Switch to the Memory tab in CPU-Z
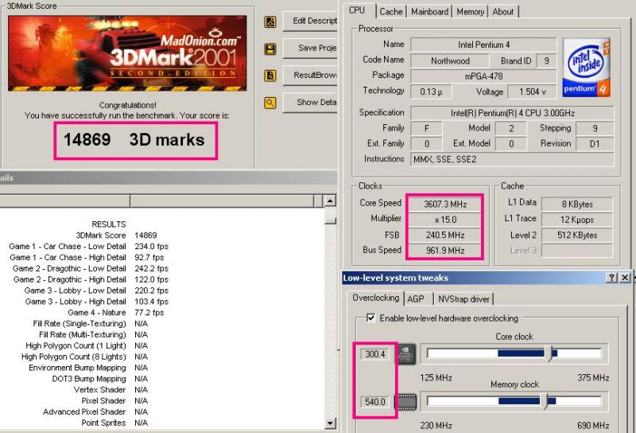Image resolution: width=636 pixels, height=433 pixels. [470, 12]
